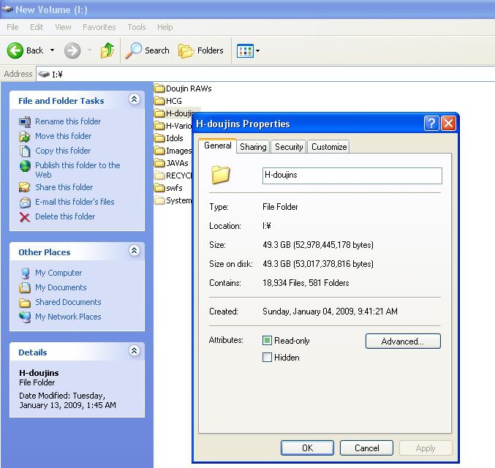Click the Views grid icon in the toolbar

click(x=244, y=50)
